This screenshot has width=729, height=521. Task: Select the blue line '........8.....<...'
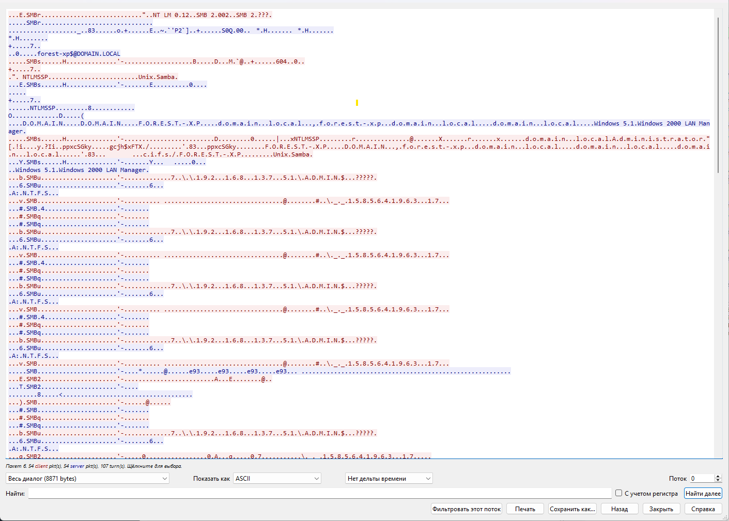100,394
